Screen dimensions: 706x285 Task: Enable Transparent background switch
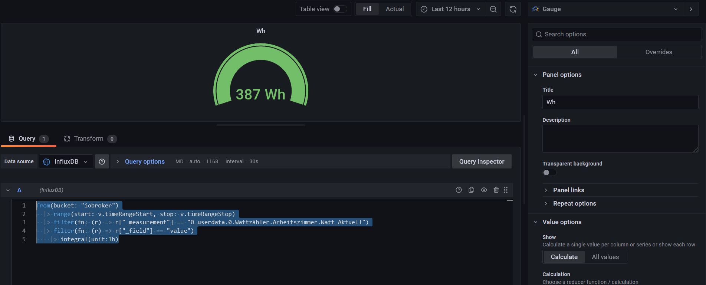pos(549,173)
